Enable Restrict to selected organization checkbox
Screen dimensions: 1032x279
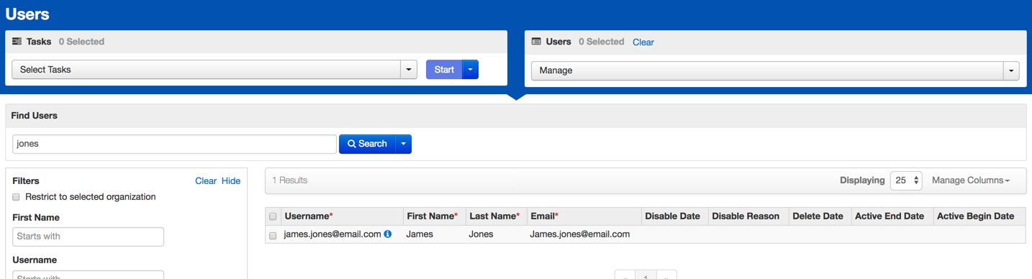pyautogui.click(x=16, y=197)
